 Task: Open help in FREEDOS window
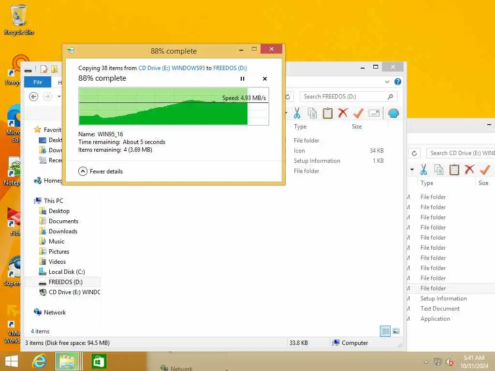point(398,82)
